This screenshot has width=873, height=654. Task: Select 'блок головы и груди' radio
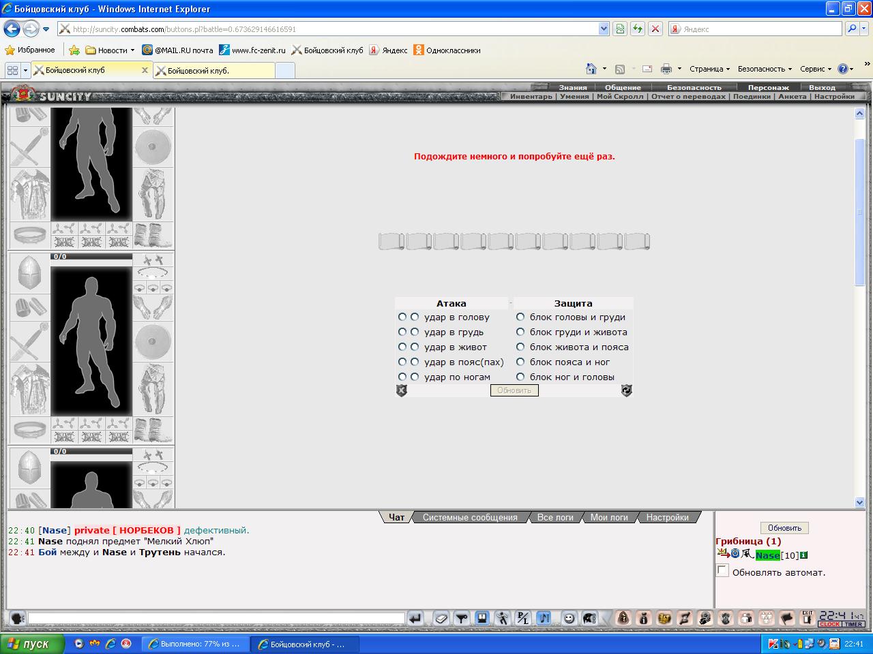(520, 317)
